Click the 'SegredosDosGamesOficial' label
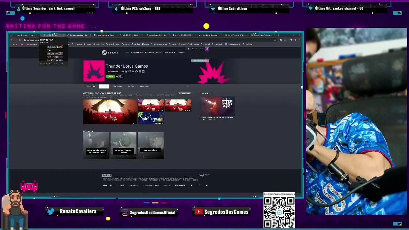Image resolution: width=409 pixels, height=230 pixels. [x=153, y=212]
